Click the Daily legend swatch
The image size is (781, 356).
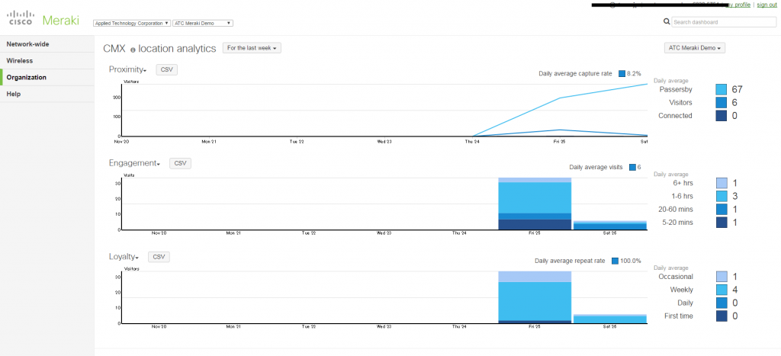[722, 303]
